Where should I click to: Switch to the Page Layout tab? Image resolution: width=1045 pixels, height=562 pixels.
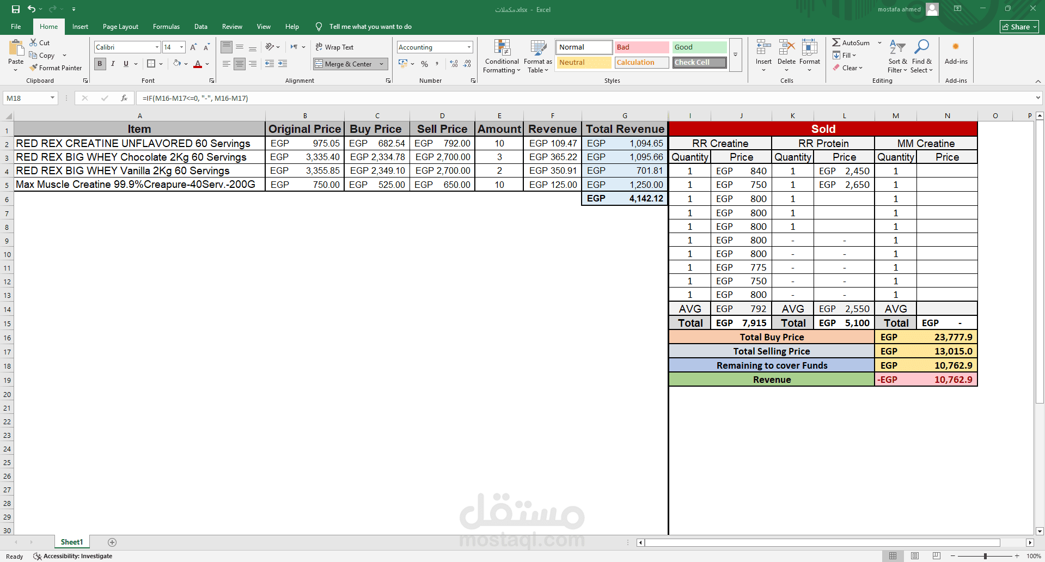click(x=120, y=27)
